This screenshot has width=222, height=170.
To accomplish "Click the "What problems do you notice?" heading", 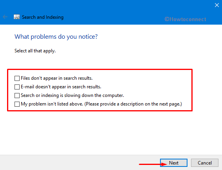I will (56, 37).
